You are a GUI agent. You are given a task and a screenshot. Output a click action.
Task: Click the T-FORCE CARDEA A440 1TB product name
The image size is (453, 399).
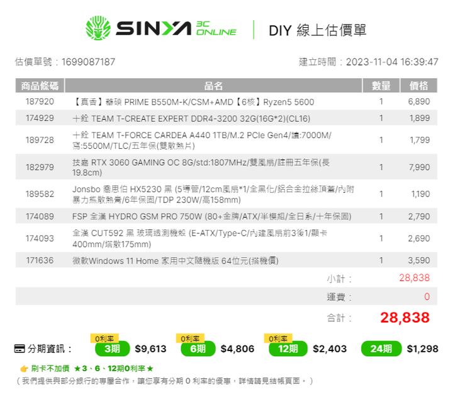pyautogui.click(x=202, y=141)
